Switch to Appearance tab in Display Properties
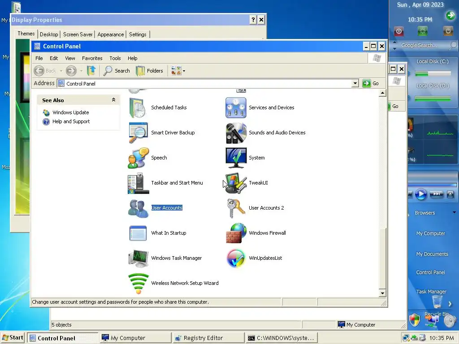This screenshot has height=344, width=459. tap(111, 34)
